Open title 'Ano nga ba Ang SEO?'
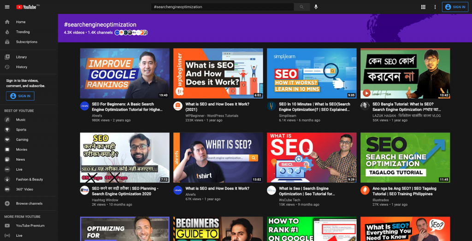 (x=404, y=191)
